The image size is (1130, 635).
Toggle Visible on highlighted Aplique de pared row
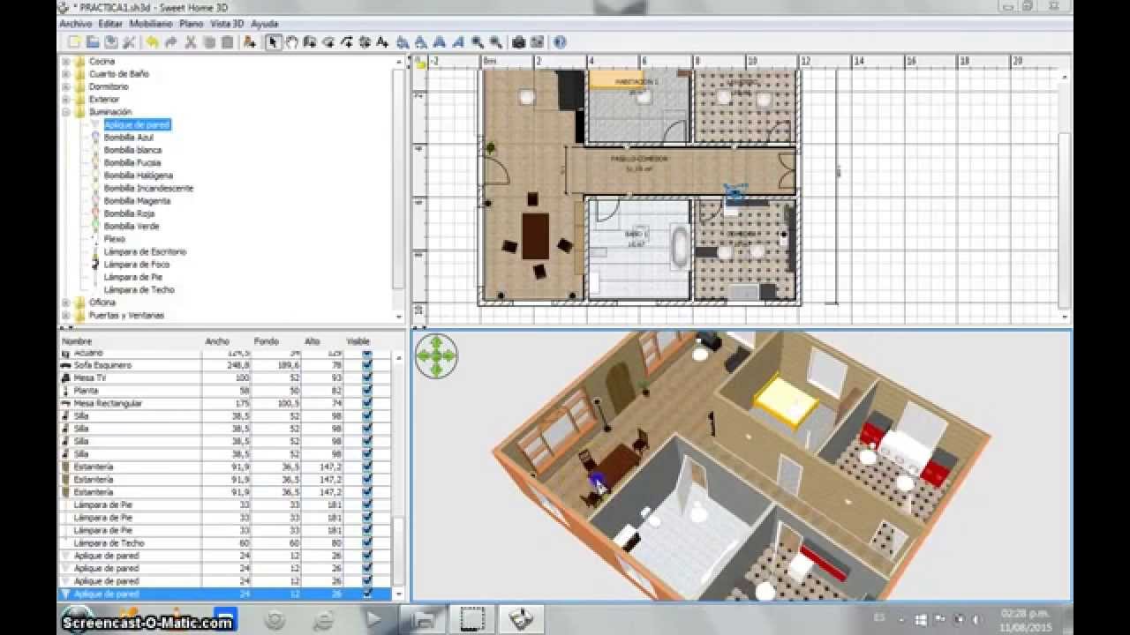click(x=367, y=594)
